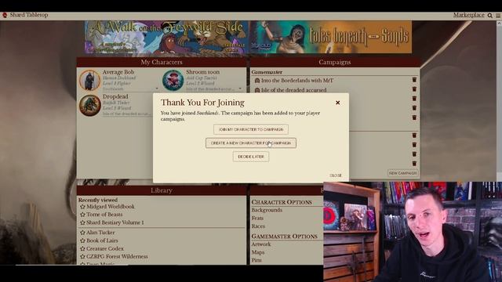Image resolution: width=502 pixels, height=282 pixels.
Task: Click Create A New Character For Campaign
Action: (x=251, y=143)
